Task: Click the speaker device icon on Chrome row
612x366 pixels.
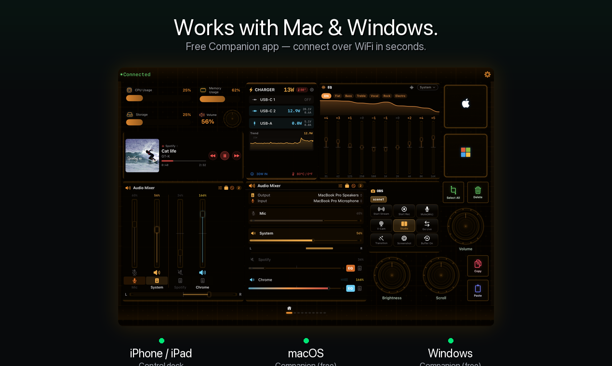Action: (x=359, y=288)
